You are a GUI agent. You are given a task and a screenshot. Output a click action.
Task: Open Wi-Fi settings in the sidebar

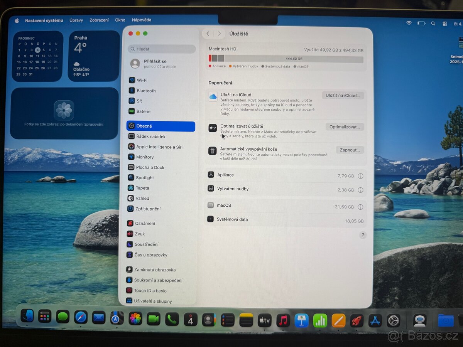(x=143, y=80)
